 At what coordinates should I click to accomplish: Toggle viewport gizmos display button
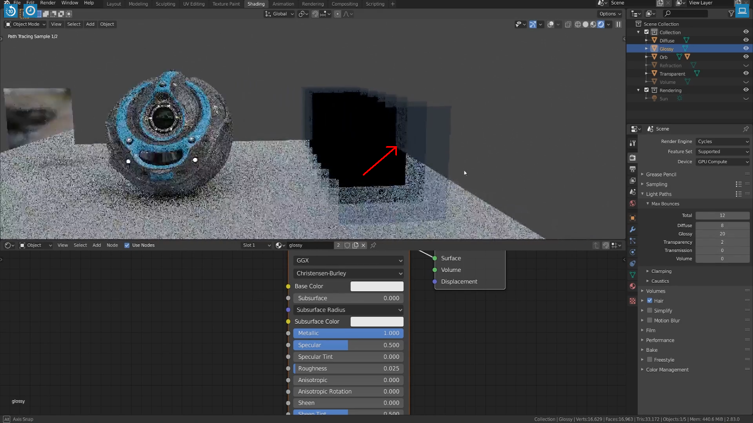click(x=533, y=24)
